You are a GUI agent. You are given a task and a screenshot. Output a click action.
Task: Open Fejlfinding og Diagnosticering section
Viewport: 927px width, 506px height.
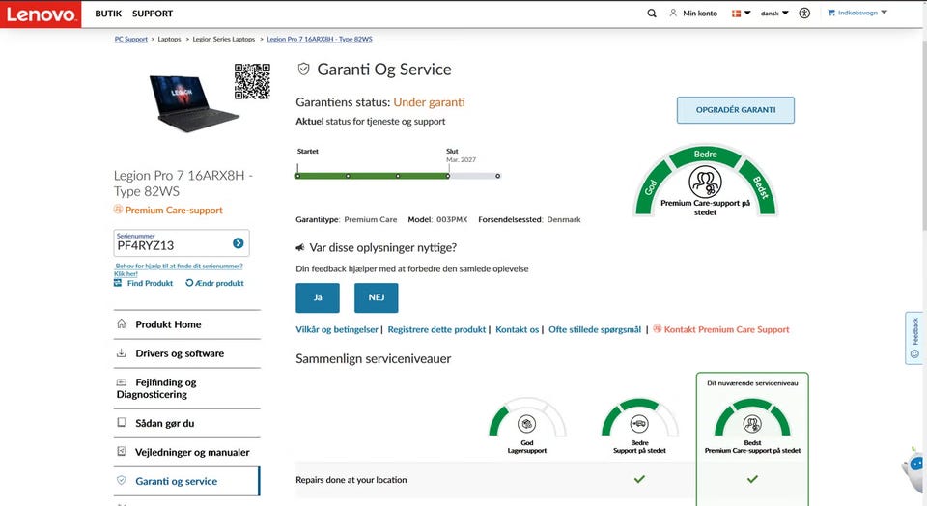point(186,388)
